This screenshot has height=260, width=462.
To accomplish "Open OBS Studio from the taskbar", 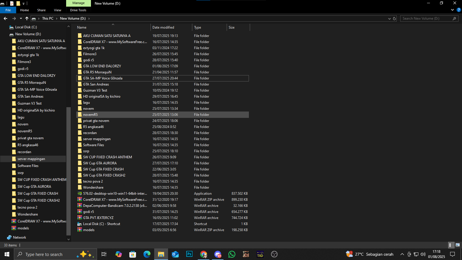I will [274, 254].
